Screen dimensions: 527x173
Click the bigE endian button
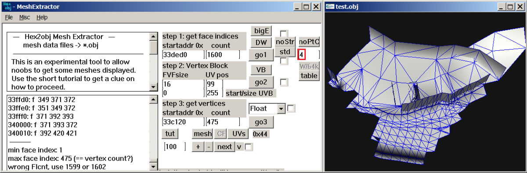coord(261,31)
